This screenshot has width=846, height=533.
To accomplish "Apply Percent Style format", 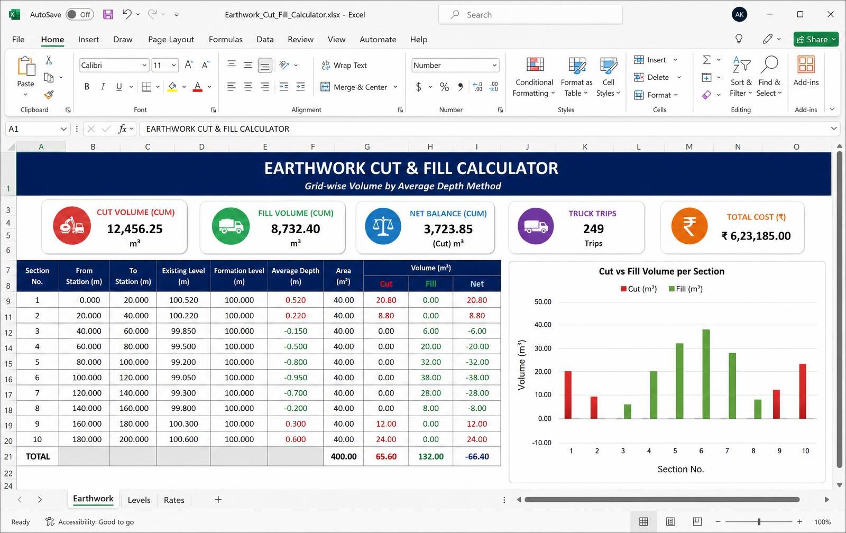I will point(445,87).
